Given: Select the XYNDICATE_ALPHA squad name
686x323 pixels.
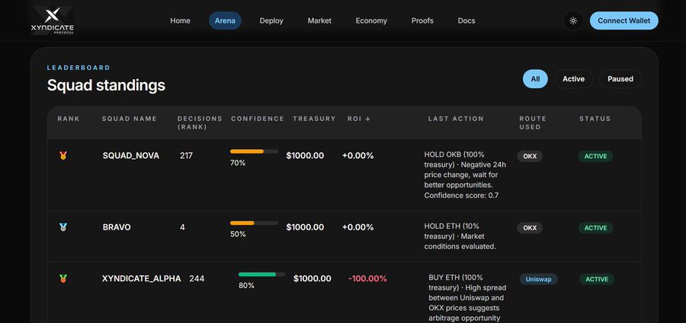Looking at the screenshot, I should (141, 278).
